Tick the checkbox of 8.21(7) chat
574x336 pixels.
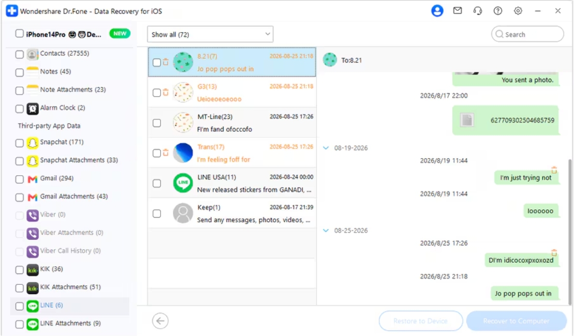pyautogui.click(x=157, y=62)
